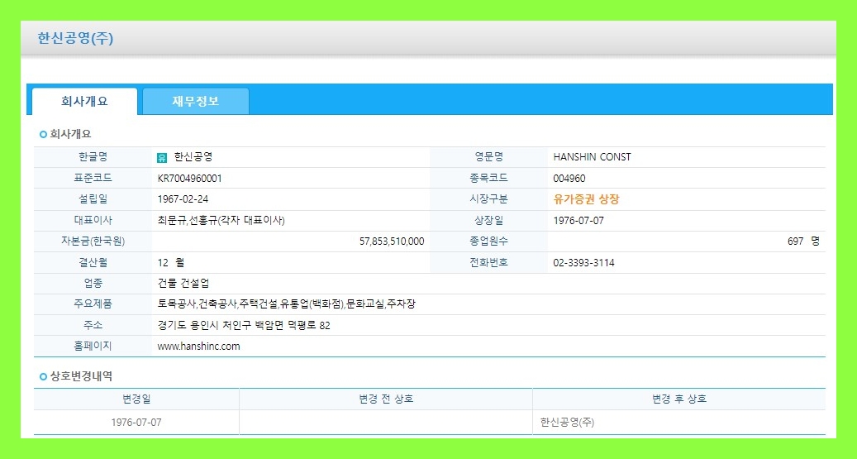Click the 결산월 field label
This screenshot has height=459, width=857.
pos(93,263)
